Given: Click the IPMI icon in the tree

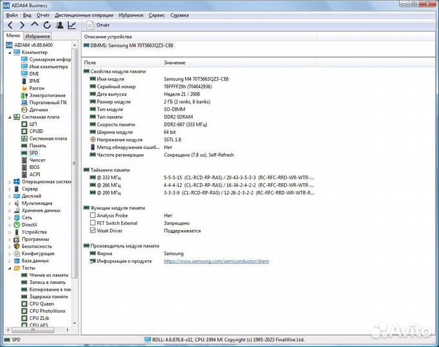Looking at the screenshot, I should [x=24, y=81].
